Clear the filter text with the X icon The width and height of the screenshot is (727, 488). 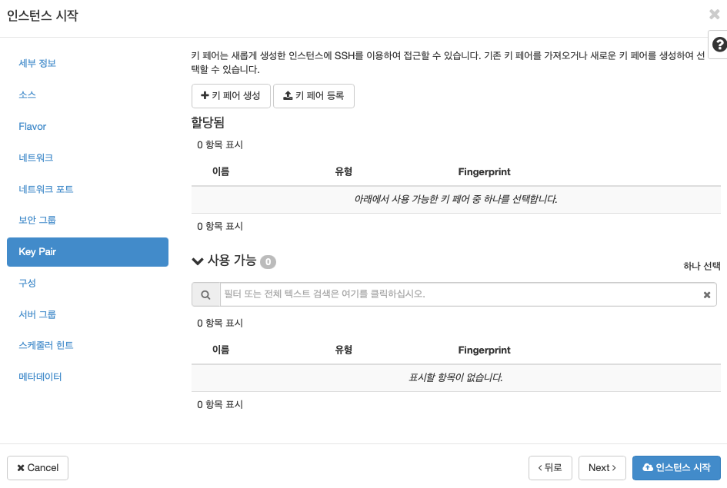[706, 294]
